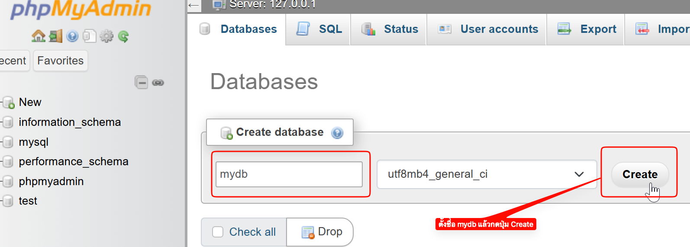Screen dimensions: 690x247
Task: Open the Favorites tables list
Action: pos(61,61)
